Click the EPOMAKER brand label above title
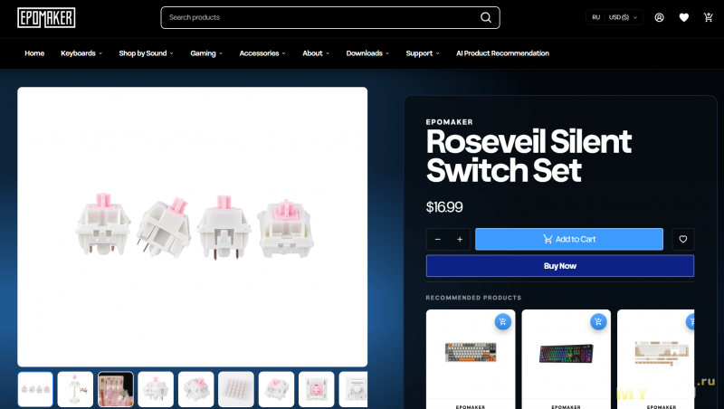 (x=449, y=122)
